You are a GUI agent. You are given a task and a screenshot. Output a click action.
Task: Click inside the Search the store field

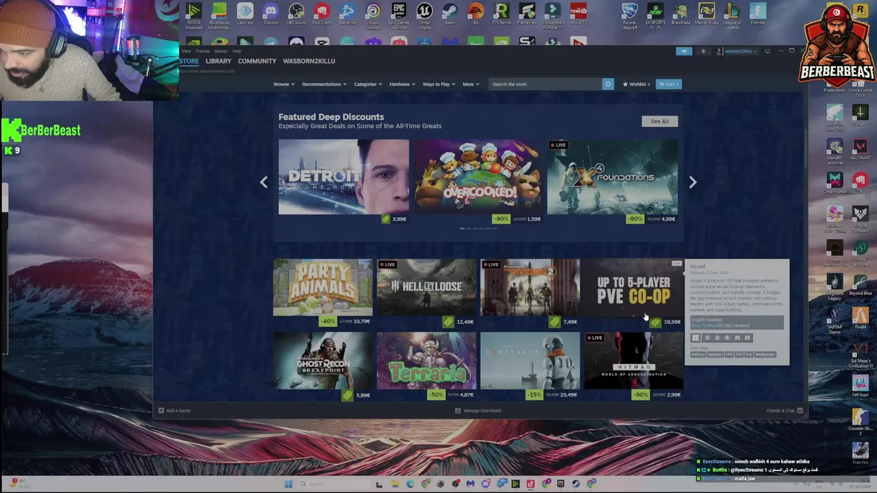tap(545, 84)
